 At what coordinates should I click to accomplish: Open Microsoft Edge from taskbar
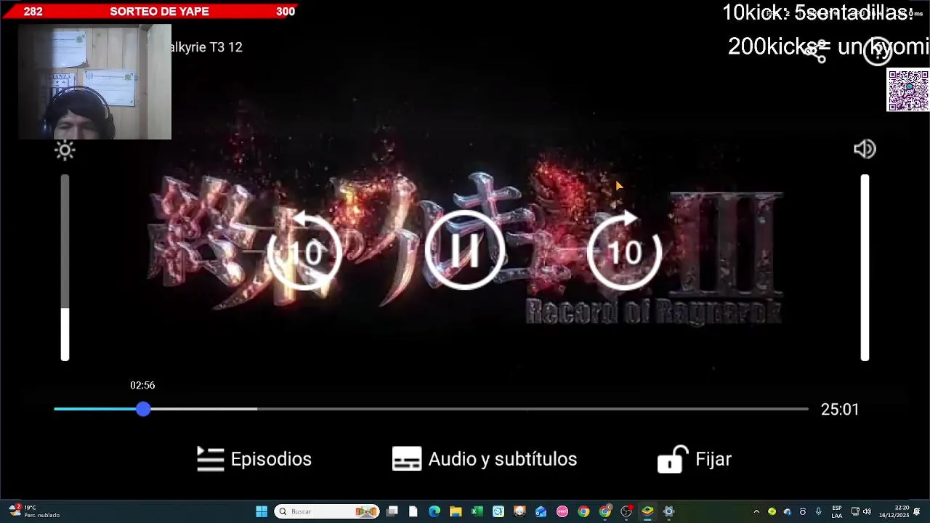(x=434, y=511)
